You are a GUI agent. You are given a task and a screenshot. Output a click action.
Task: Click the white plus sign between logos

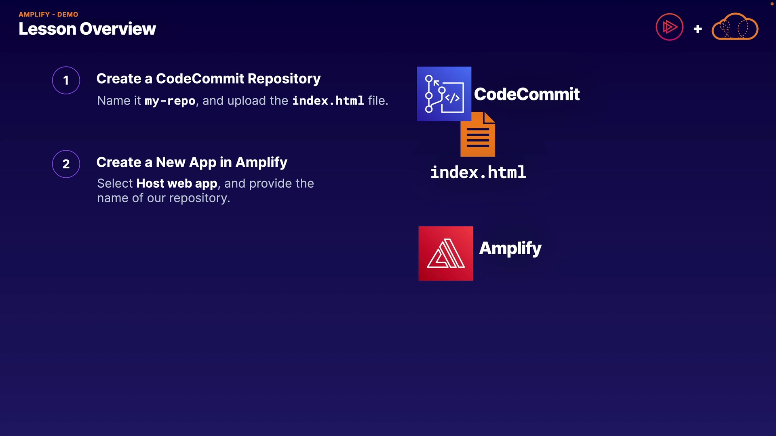pyautogui.click(x=698, y=29)
